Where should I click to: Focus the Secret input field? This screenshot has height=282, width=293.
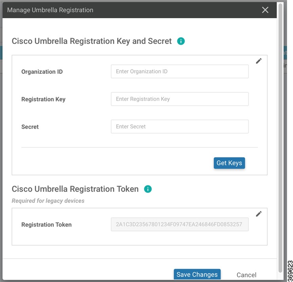(180, 126)
